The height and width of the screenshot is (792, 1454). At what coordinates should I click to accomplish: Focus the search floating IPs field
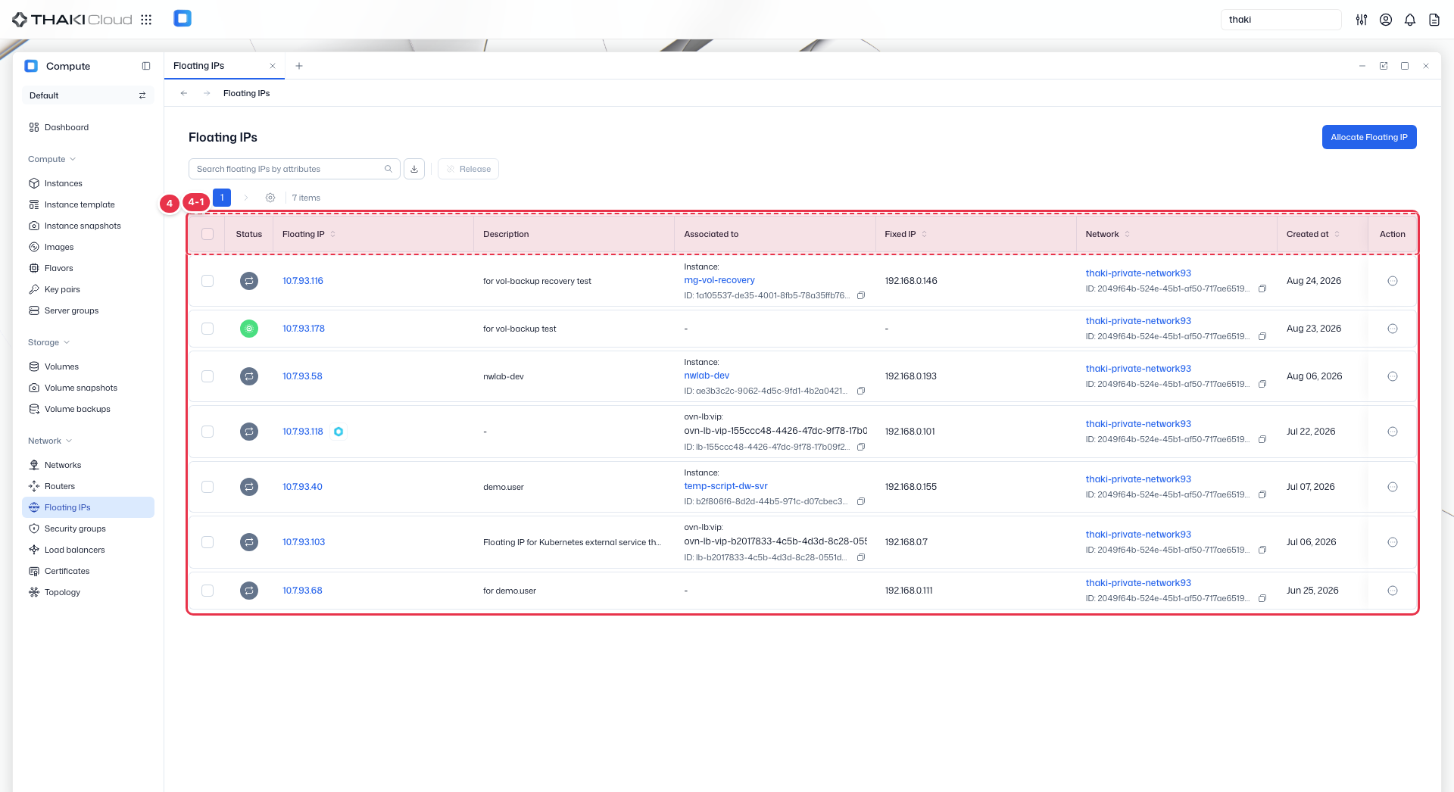tap(294, 169)
